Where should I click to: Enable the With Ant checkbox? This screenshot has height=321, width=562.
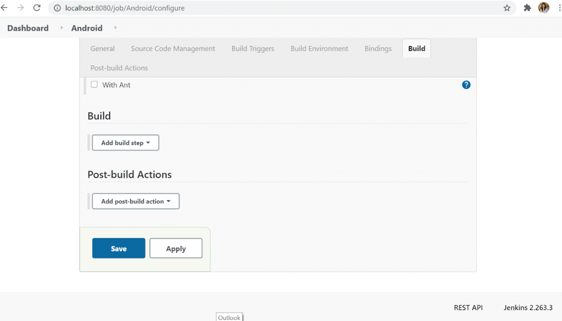coord(94,85)
